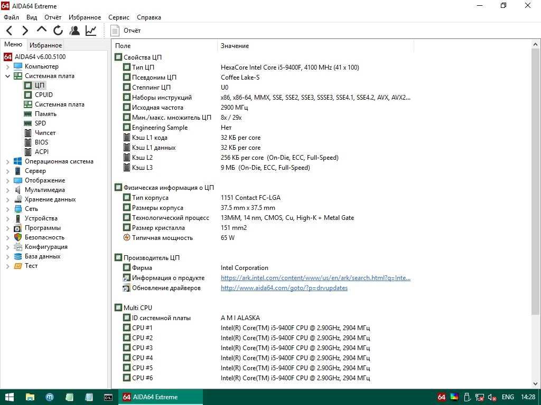
Task: Click the Поле column header
Action: coord(165,46)
